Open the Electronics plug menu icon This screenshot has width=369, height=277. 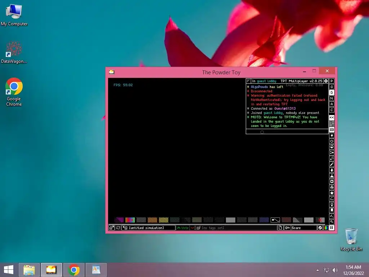tap(332, 136)
